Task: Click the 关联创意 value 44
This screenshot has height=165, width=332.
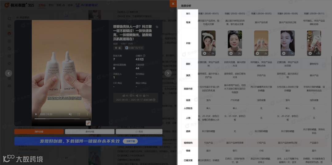Action: 137,68
